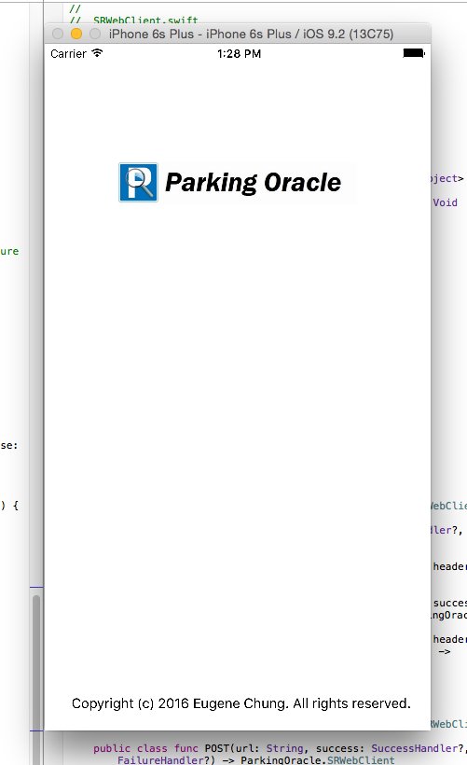Click the Wi-Fi icon in the status bar
Screen dimensions: 467x765
point(97,53)
